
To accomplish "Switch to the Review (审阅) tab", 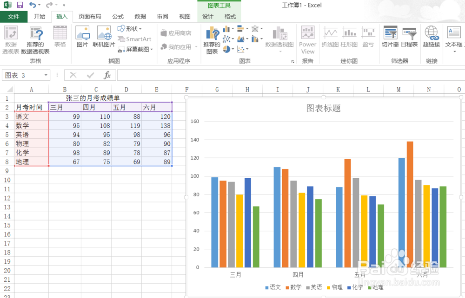I will pos(162,17).
